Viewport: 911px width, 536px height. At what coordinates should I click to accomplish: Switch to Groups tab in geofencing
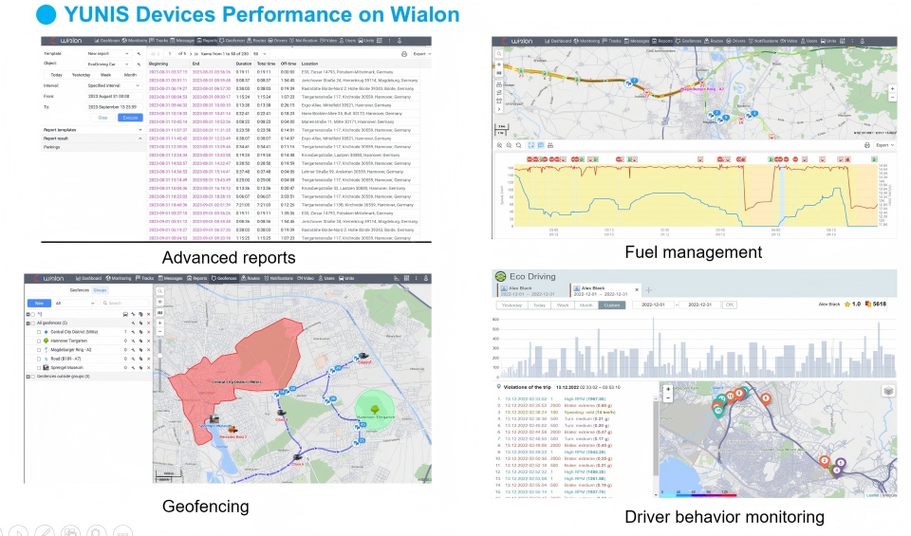(100, 290)
